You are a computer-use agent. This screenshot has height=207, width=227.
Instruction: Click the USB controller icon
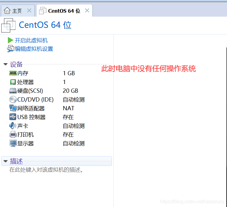point(13,117)
